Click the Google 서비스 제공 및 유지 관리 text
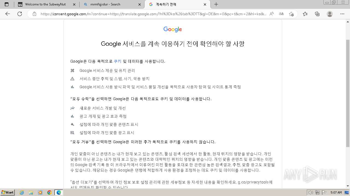This screenshot has height=196, width=350. point(107,71)
